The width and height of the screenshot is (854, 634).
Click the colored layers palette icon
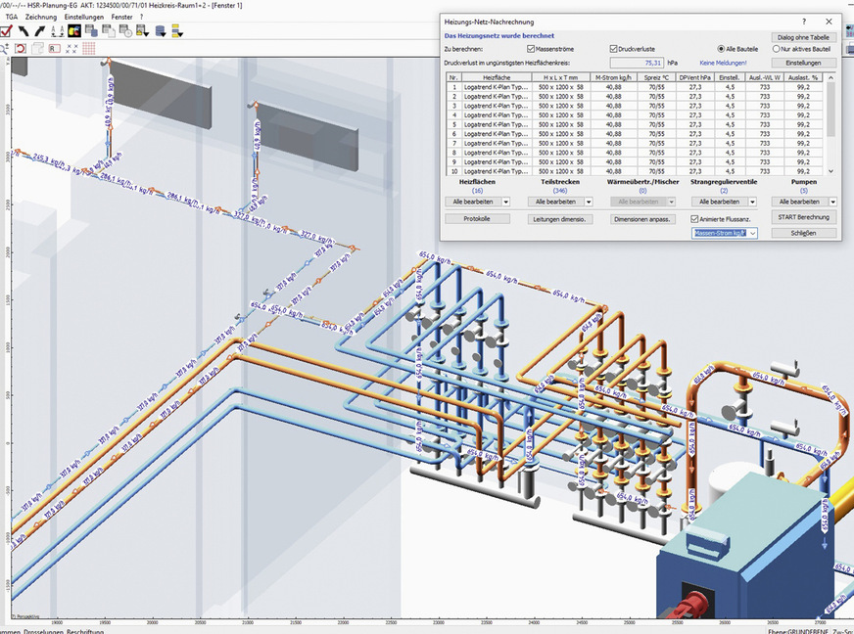pos(73,30)
